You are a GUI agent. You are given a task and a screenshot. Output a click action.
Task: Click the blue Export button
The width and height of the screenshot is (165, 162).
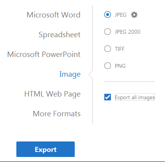click(46, 149)
